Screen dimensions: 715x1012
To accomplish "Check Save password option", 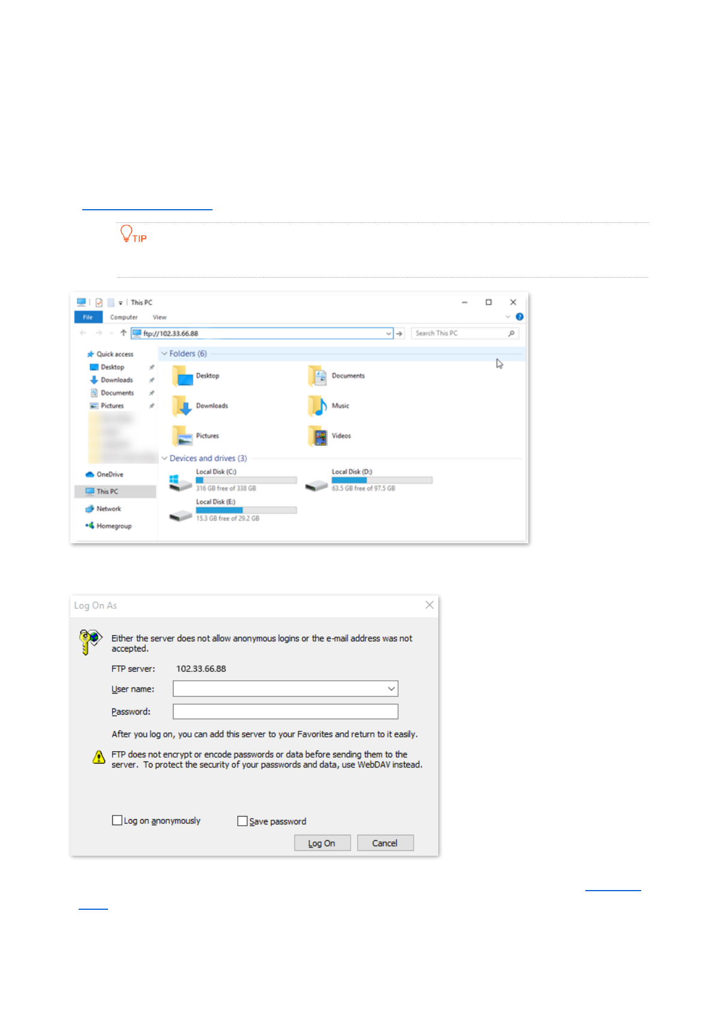I will click(x=243, y=821).
